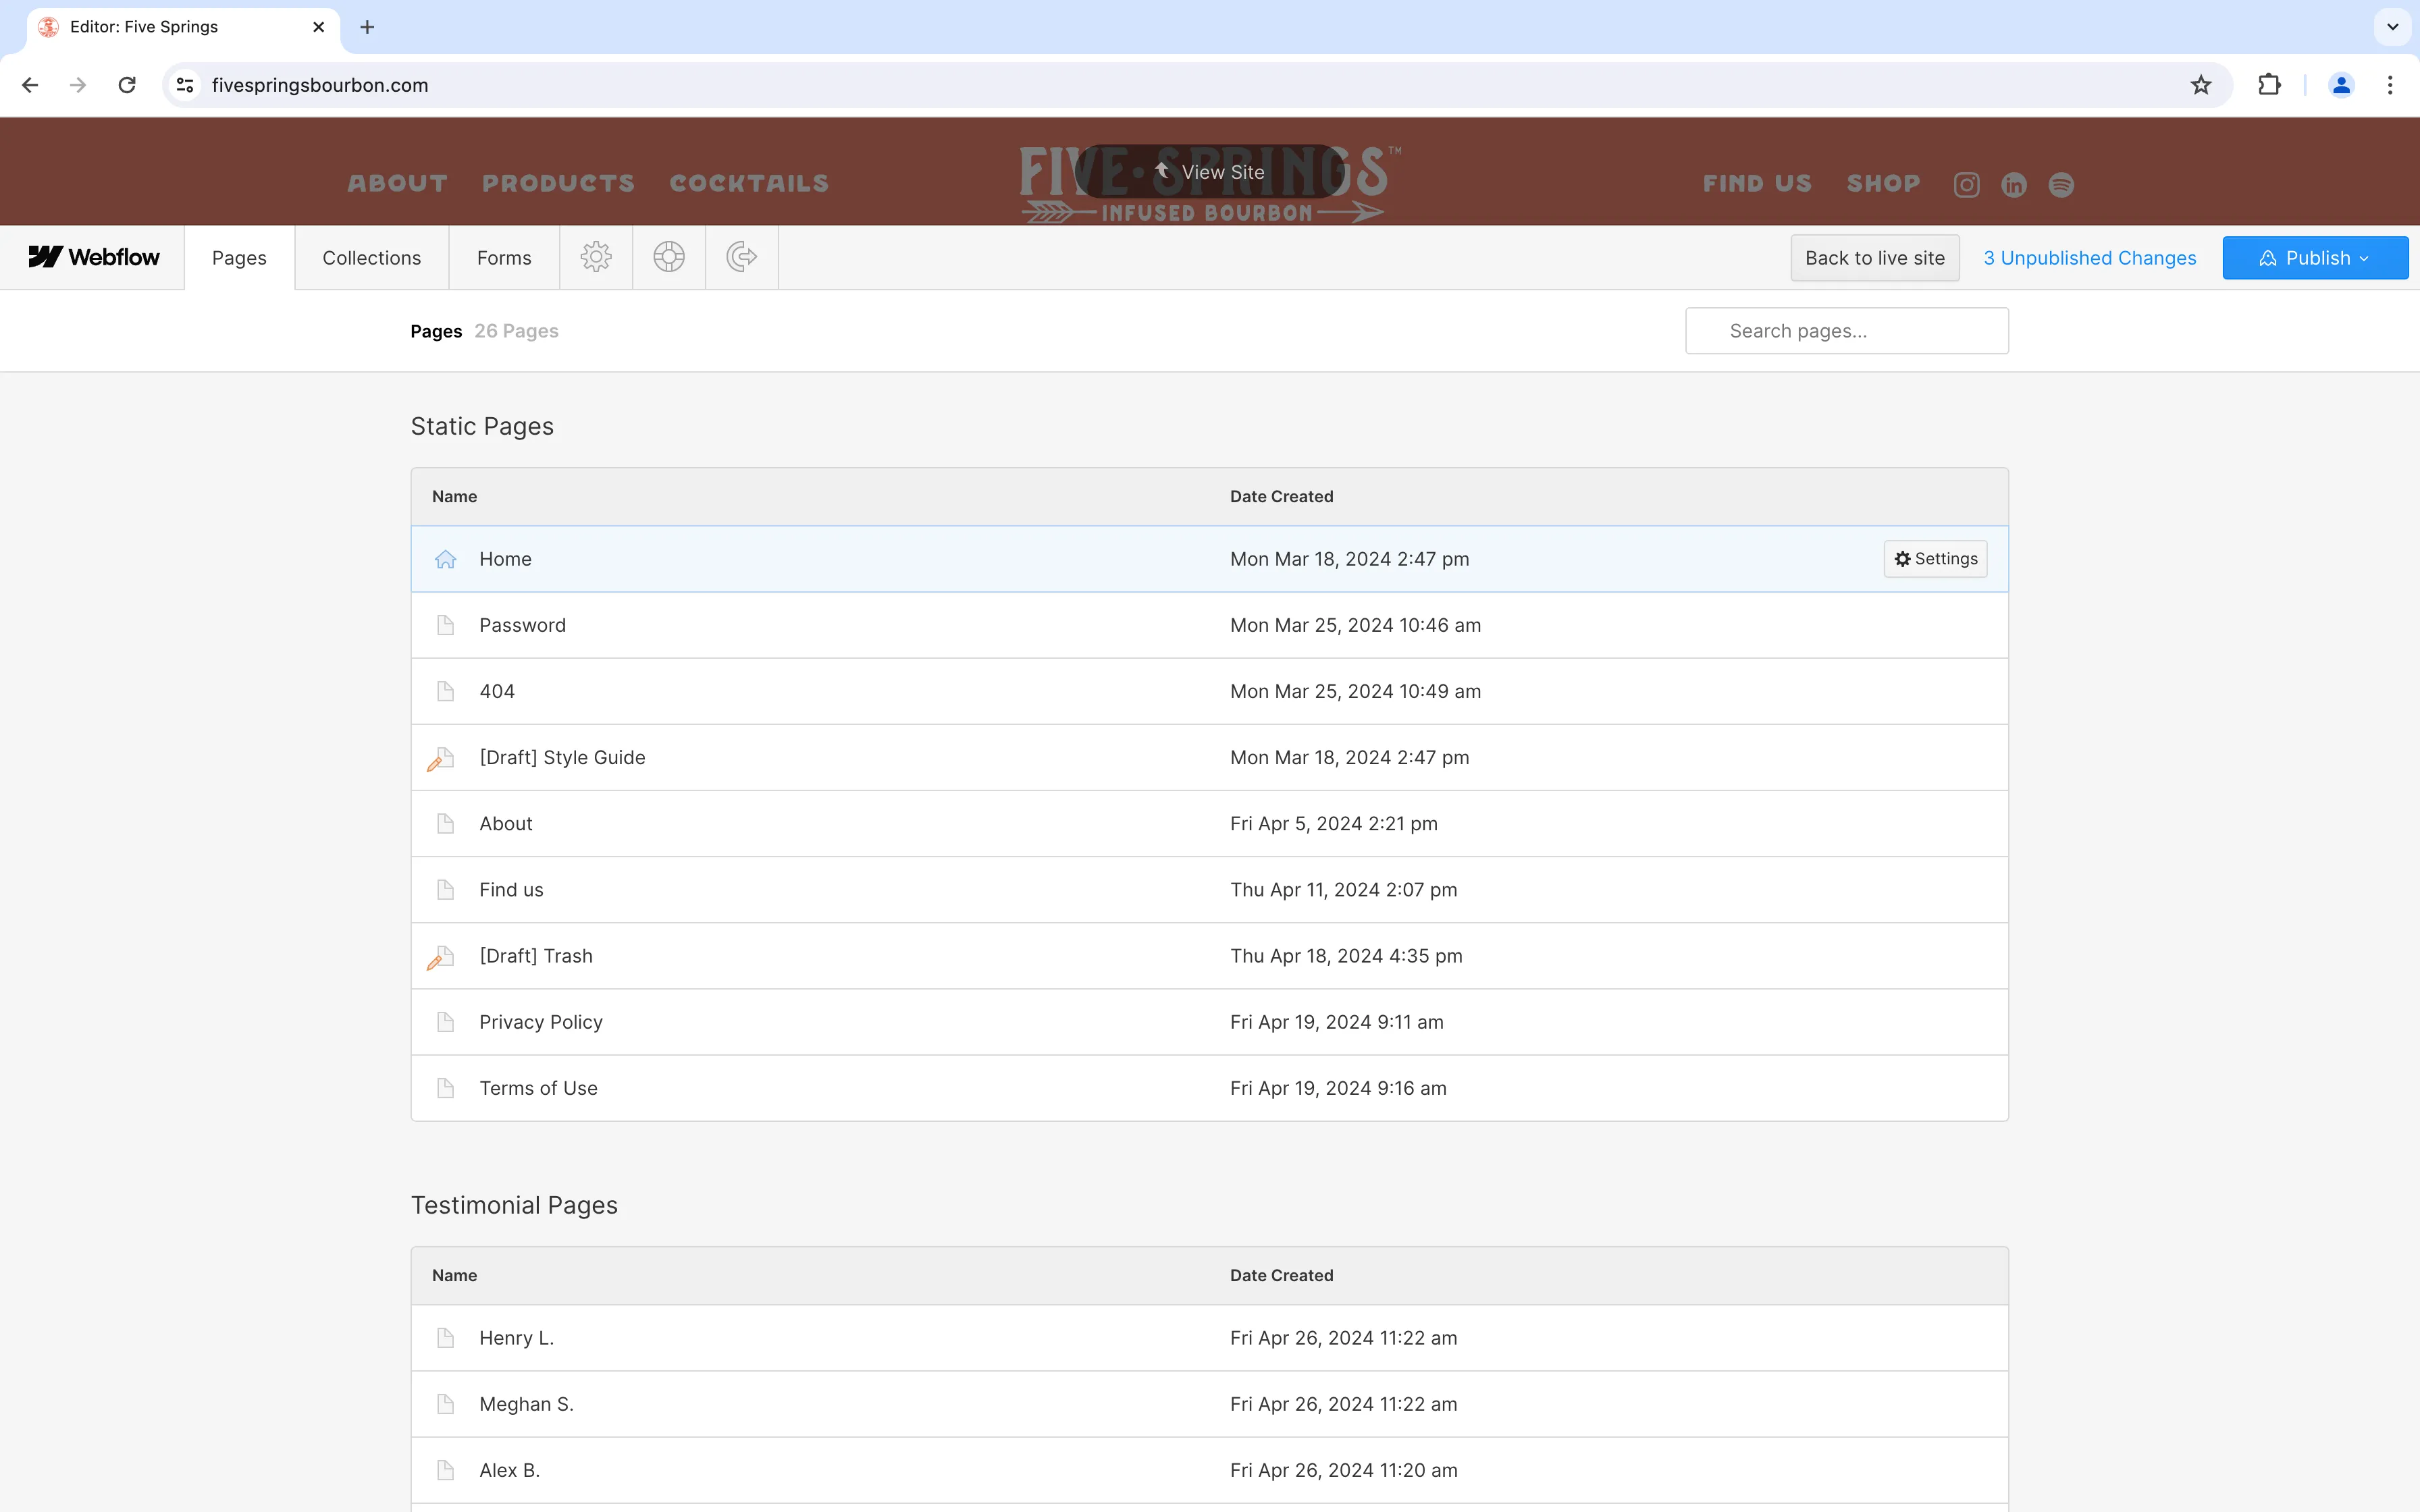Open the editor settings gear icon

tap(596, 257)
